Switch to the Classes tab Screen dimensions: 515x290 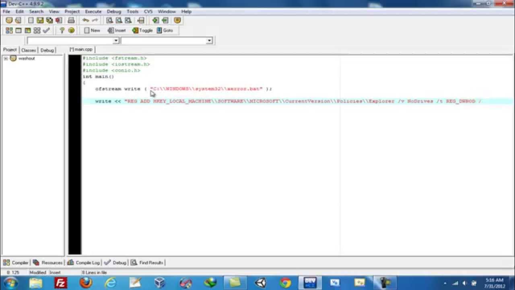pos(29,50)
